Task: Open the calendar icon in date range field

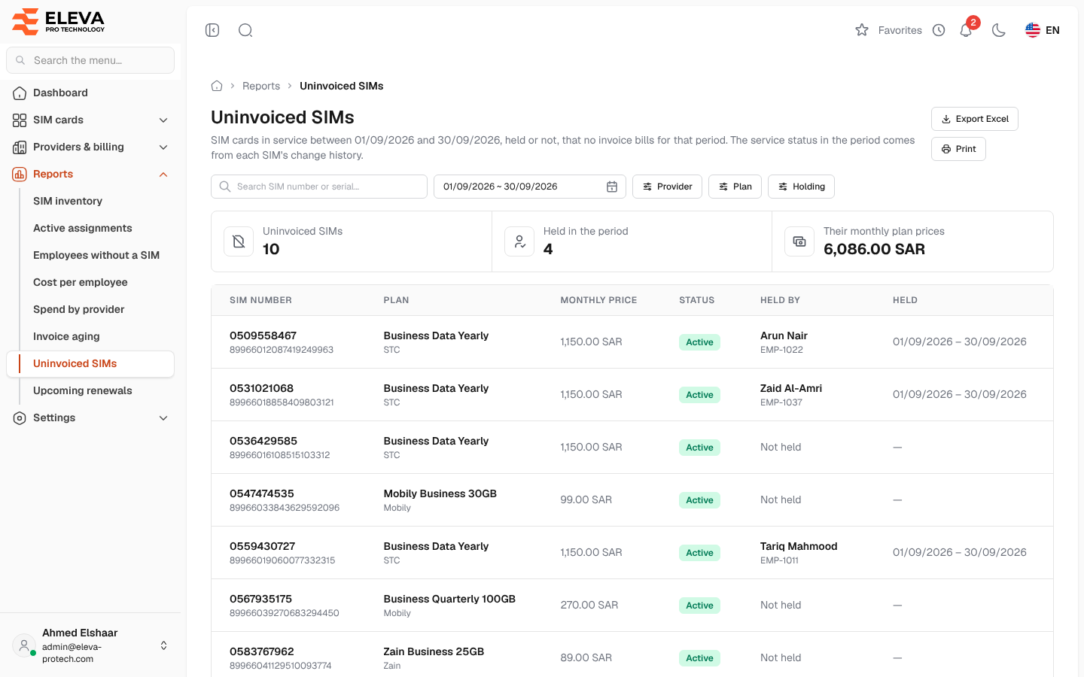Action: pyautogui.click(x=612, y=187)
